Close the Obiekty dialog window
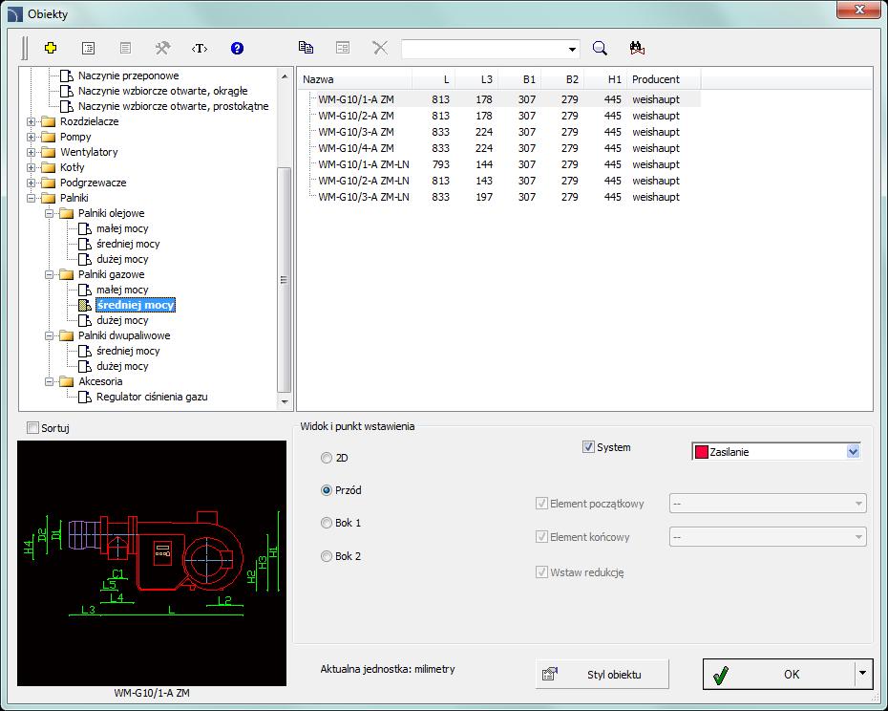The height and width of the screenshot is (711, 888). [859, 10]
